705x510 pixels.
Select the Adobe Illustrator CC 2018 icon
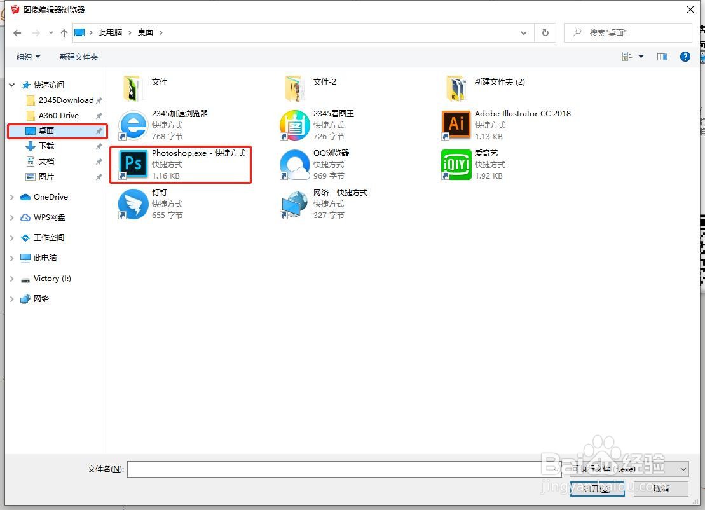[x=456, y=125]
